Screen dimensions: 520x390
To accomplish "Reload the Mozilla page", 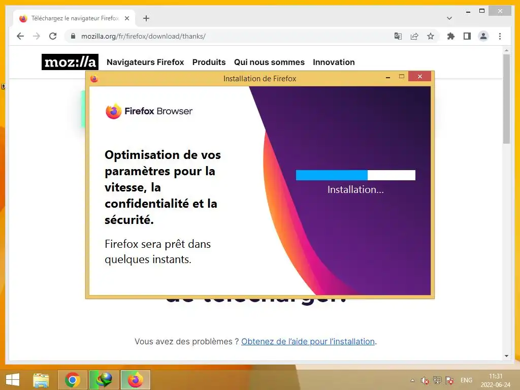I will (53, 36).
